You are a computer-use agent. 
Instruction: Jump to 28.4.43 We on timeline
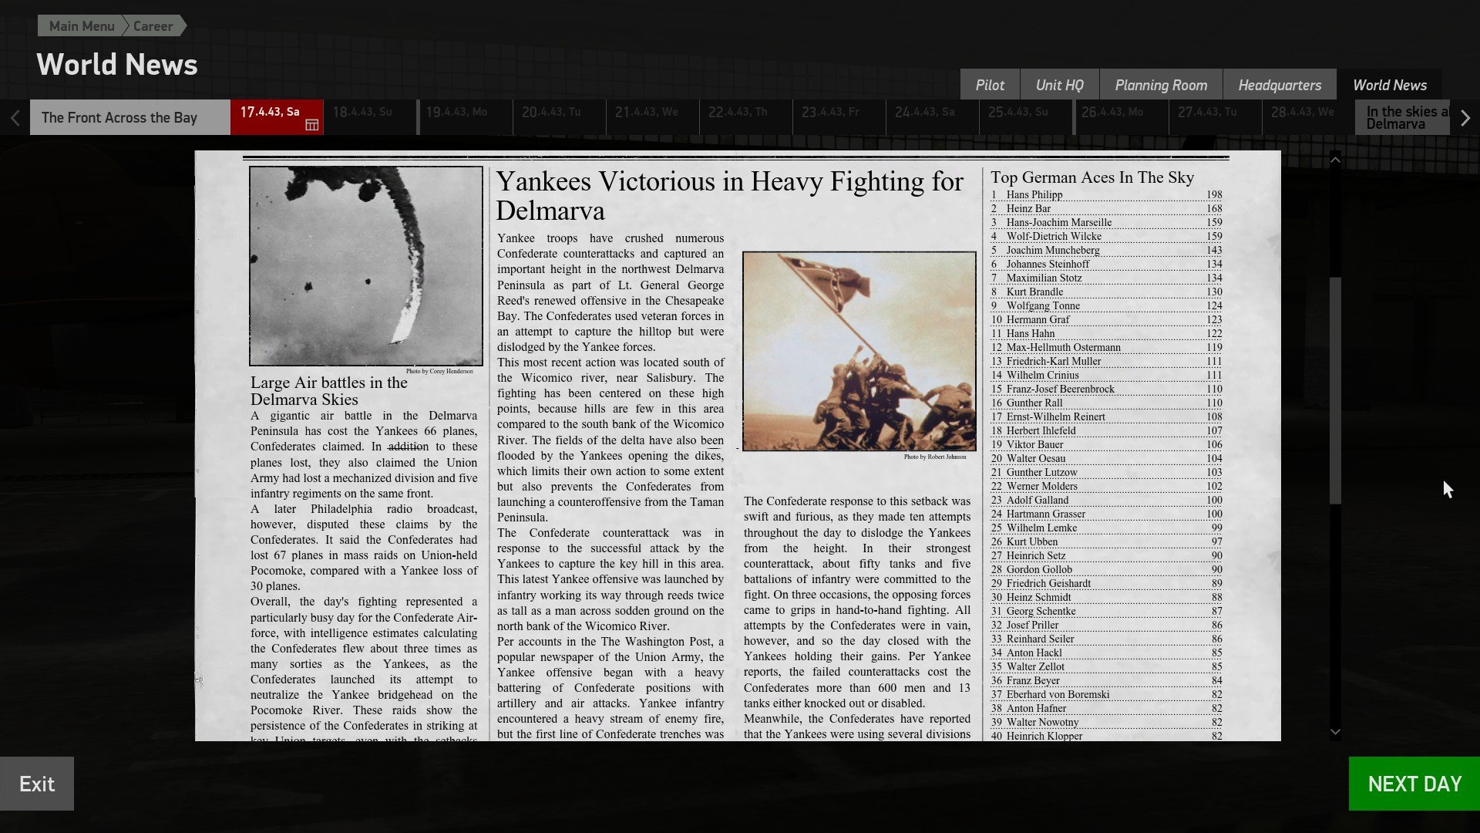click(1307, 117)
